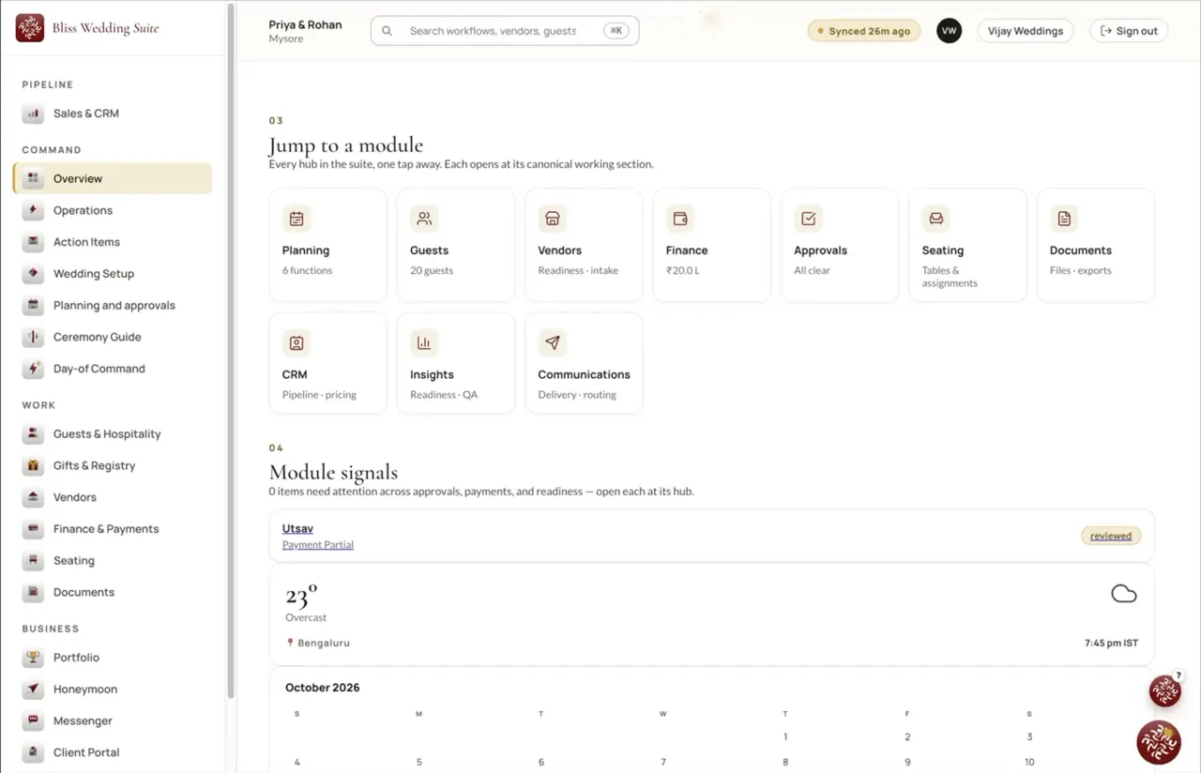Open Vendors in the Work section
The width and height of the screenshot is (1201, 773).
113,497
